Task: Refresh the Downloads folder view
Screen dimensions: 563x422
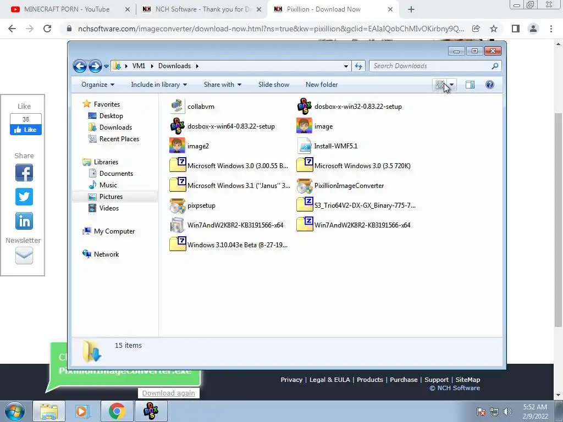Action: tap(358, 66)
